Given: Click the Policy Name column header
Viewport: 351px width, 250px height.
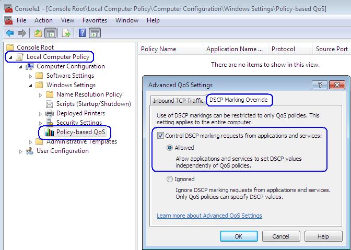Looking at the screenshot, I should point(160,49).
